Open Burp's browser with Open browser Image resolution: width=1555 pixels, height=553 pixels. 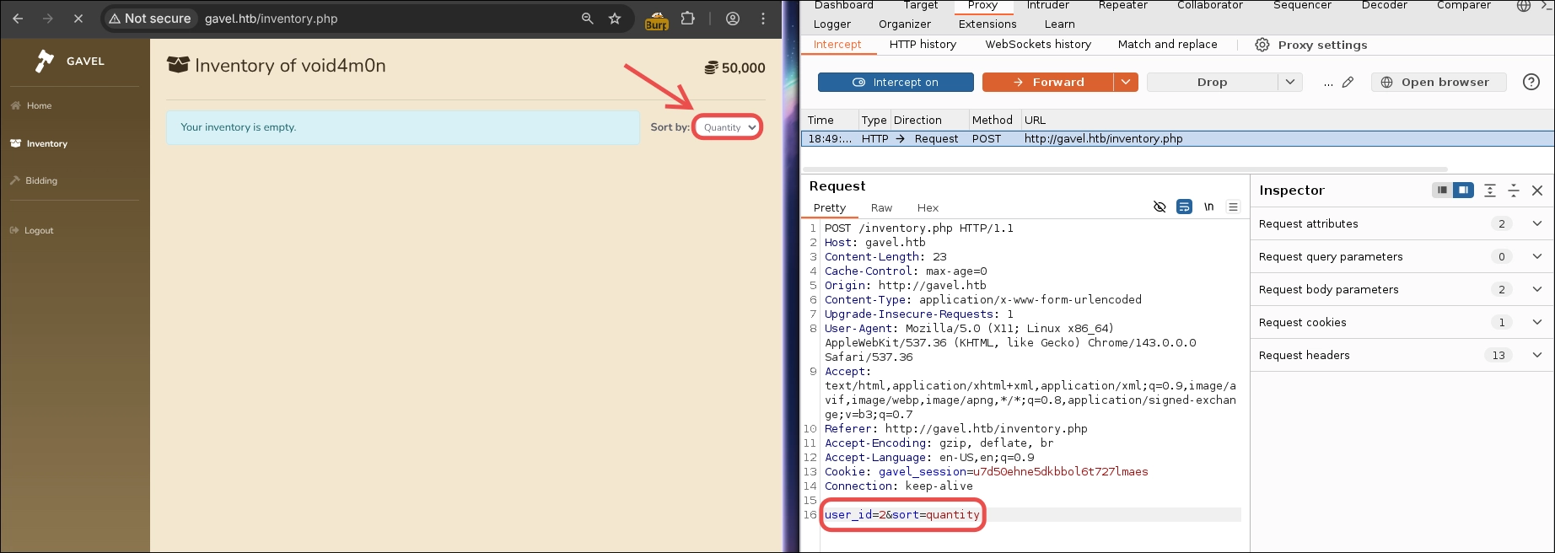pyautogui.click(x=1439, y=82)
